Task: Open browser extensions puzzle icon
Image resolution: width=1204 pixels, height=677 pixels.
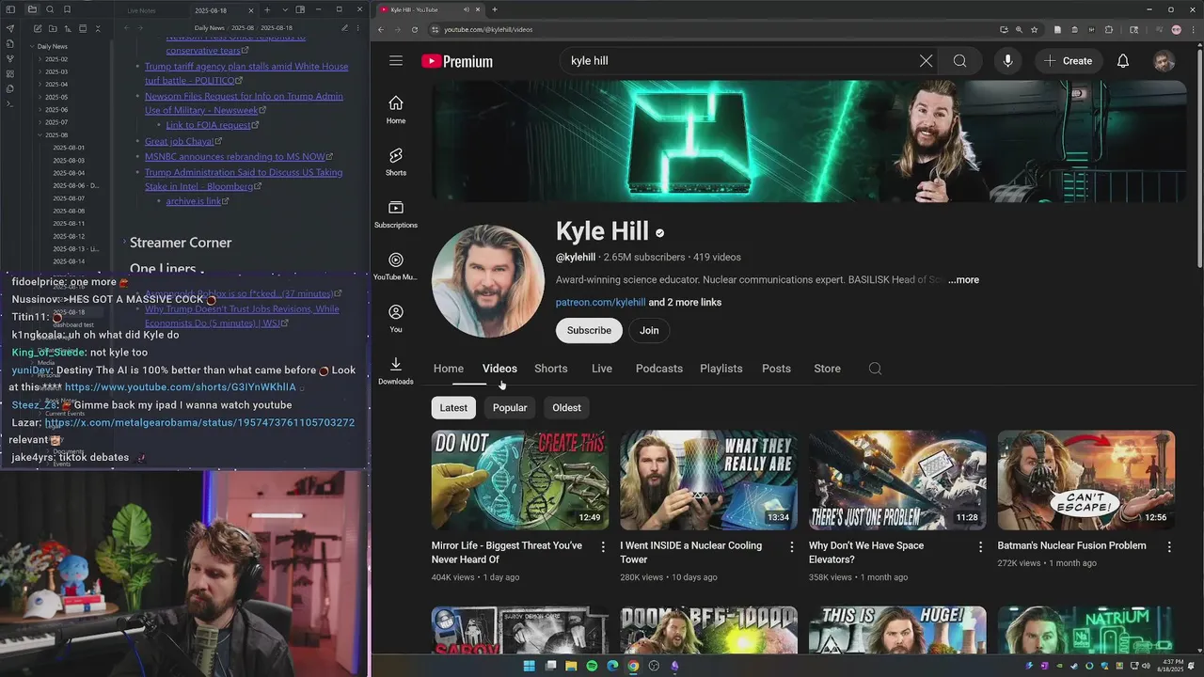Action: click(x=1109, y=29)
